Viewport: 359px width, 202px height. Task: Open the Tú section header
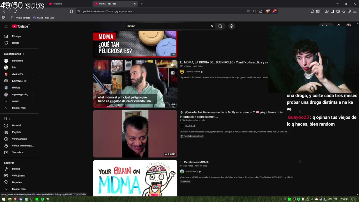(x=7, y=119)
